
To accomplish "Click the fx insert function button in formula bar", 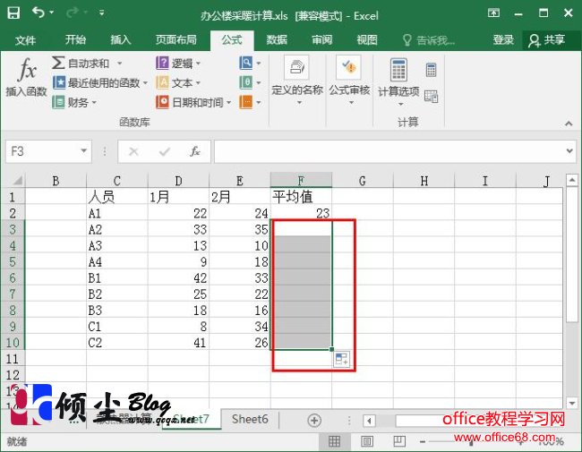I will (x=195, y=151).
